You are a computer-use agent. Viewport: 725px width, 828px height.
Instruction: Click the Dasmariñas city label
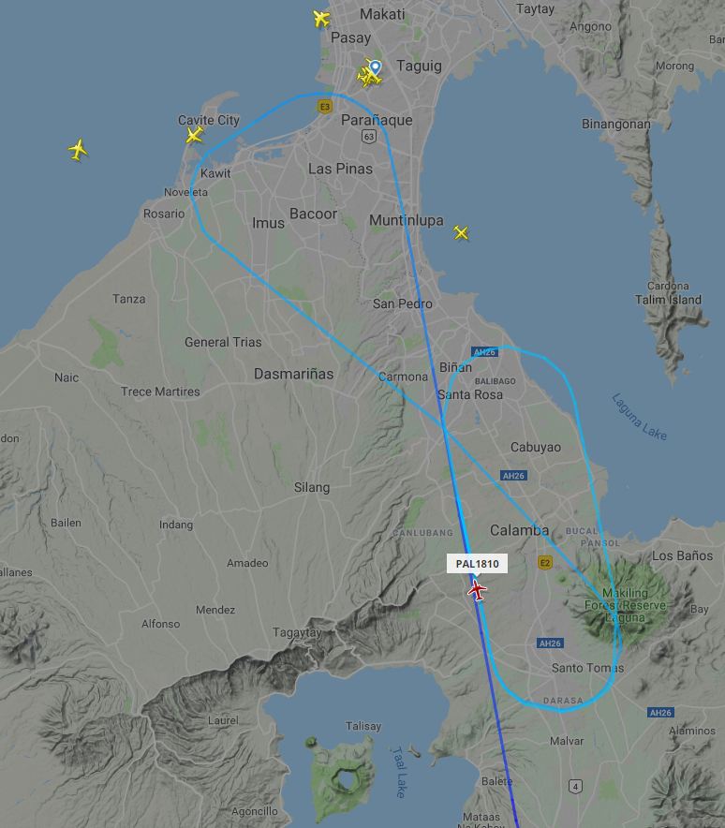tap(293, 374)
